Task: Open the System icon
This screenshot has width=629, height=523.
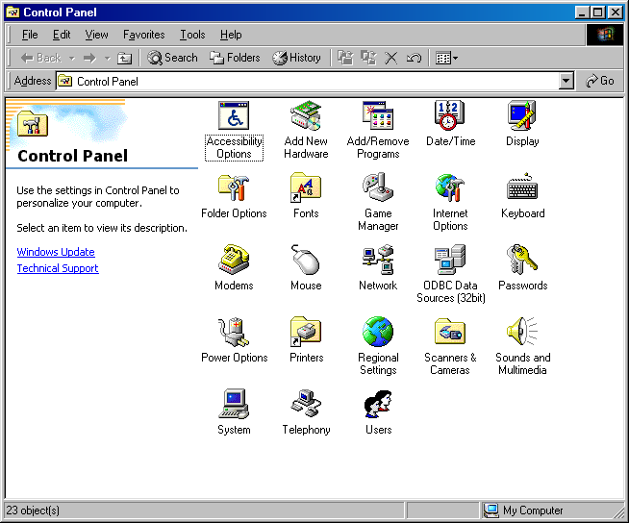Action: pyautogui.click(x=234, y=405)
